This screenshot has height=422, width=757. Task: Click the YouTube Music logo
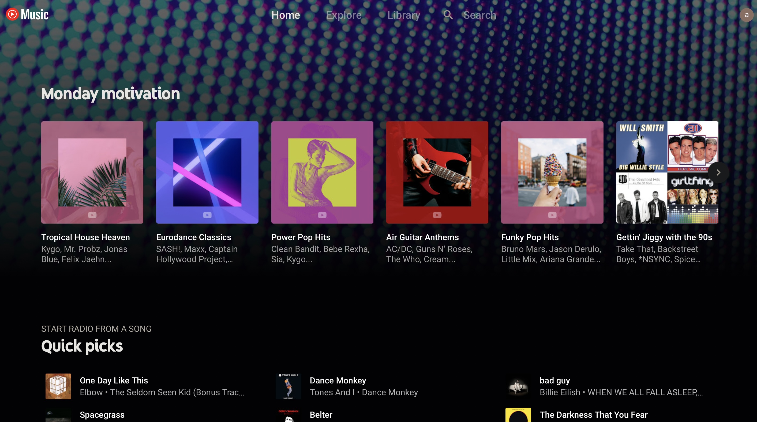27,14
